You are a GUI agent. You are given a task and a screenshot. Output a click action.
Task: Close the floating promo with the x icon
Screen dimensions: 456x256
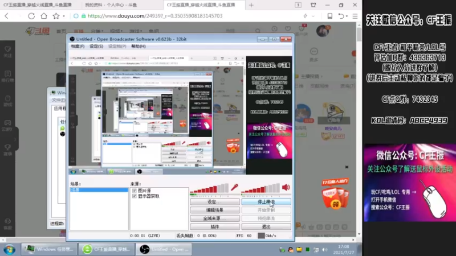(347, 167)
